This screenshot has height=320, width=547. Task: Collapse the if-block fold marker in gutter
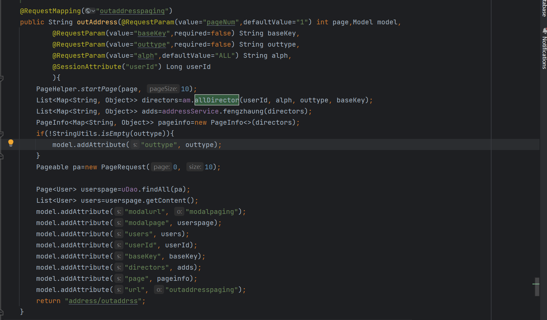1,134
